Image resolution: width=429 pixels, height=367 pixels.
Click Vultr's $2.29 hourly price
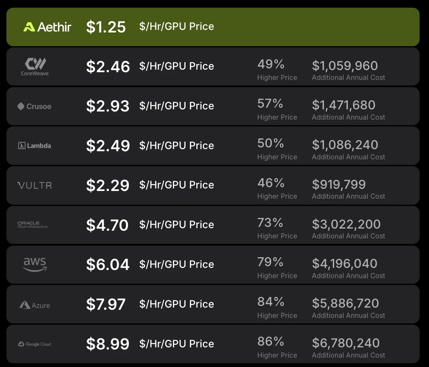coord(108,185)
